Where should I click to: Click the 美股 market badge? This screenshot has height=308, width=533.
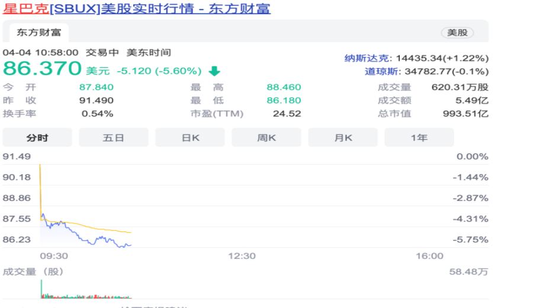[457, 33]
